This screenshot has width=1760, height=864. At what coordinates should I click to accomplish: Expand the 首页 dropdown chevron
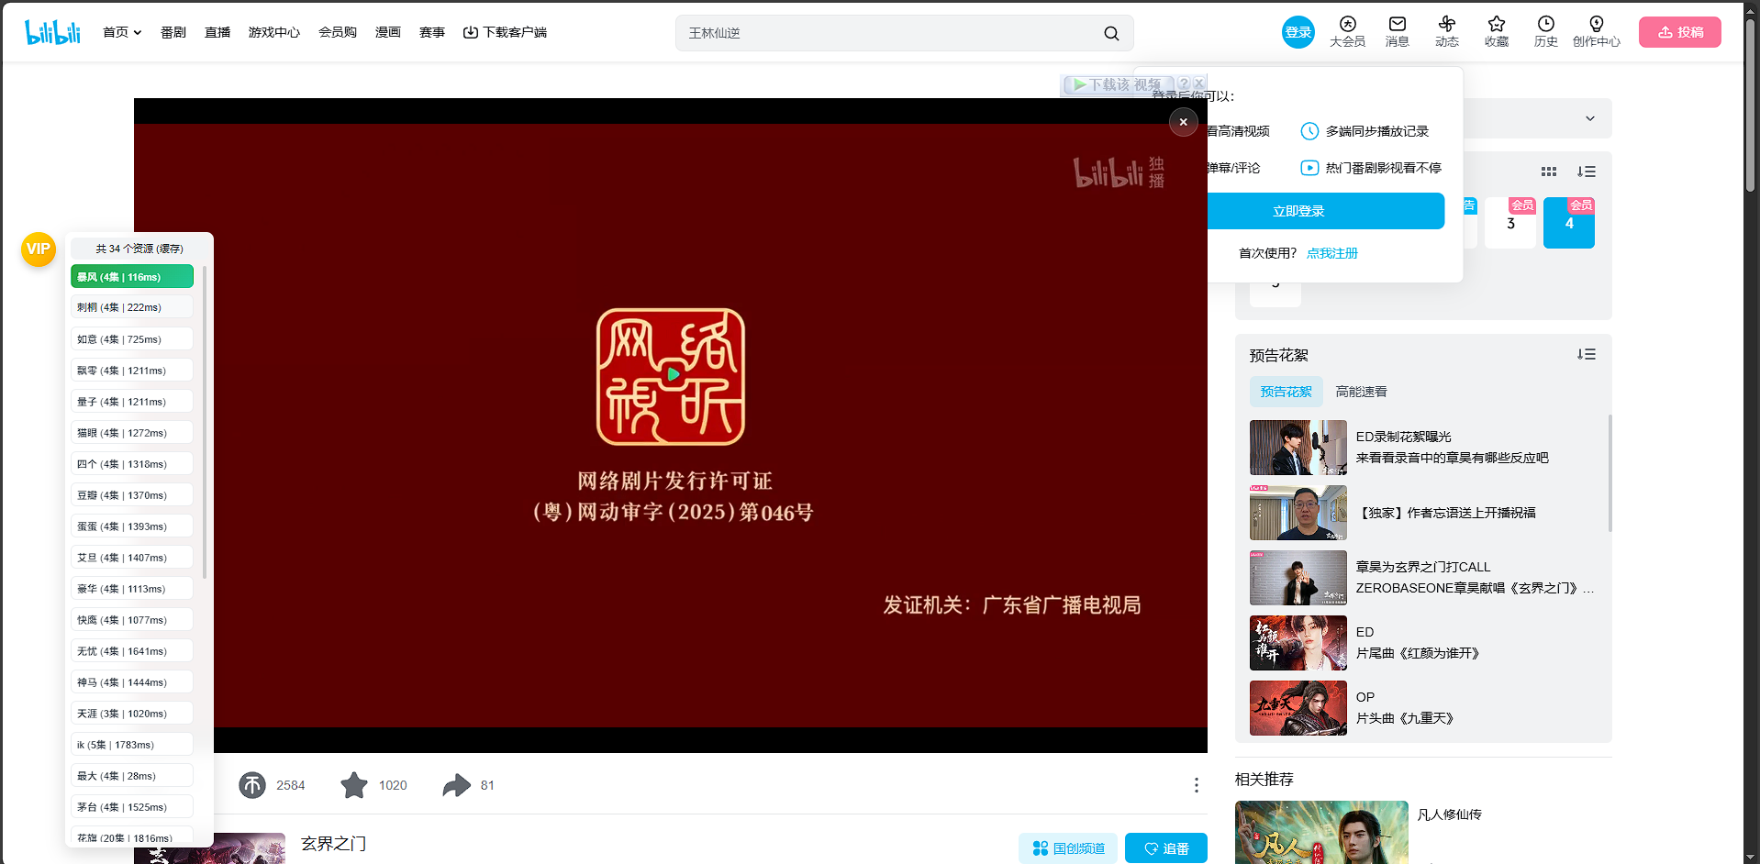(x=138, y=30)
